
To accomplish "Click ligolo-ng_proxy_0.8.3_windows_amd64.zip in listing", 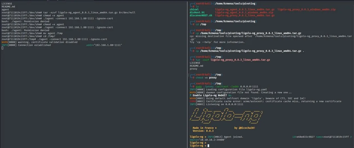I will pos(306,10).
